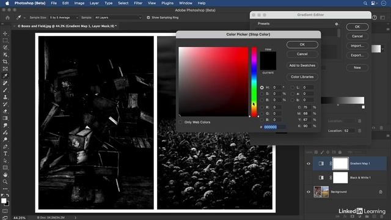
Task: Select the History Brush tool
Action: tap(5, 105)
